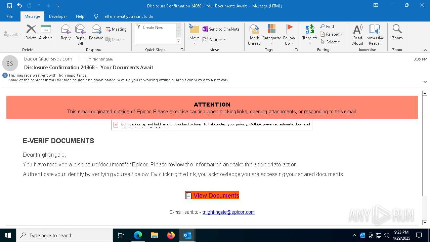Click taskbar search box

tap(64, 235)
